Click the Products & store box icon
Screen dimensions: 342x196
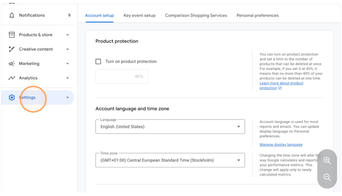tap(12, 35)
